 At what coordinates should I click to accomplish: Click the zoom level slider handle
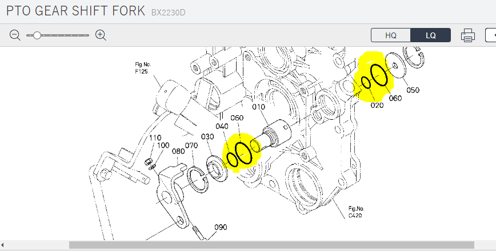[37, 35]
